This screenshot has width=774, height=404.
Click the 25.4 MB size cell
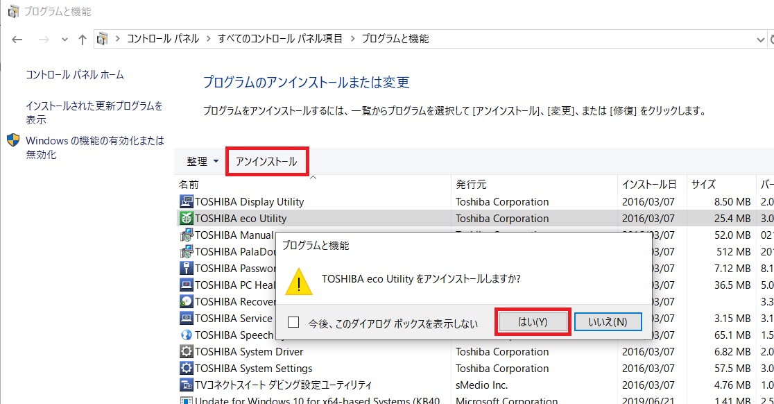(732, 218)
